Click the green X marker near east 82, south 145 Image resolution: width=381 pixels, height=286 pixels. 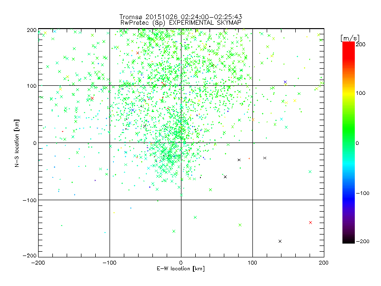(x=240, y=225)
